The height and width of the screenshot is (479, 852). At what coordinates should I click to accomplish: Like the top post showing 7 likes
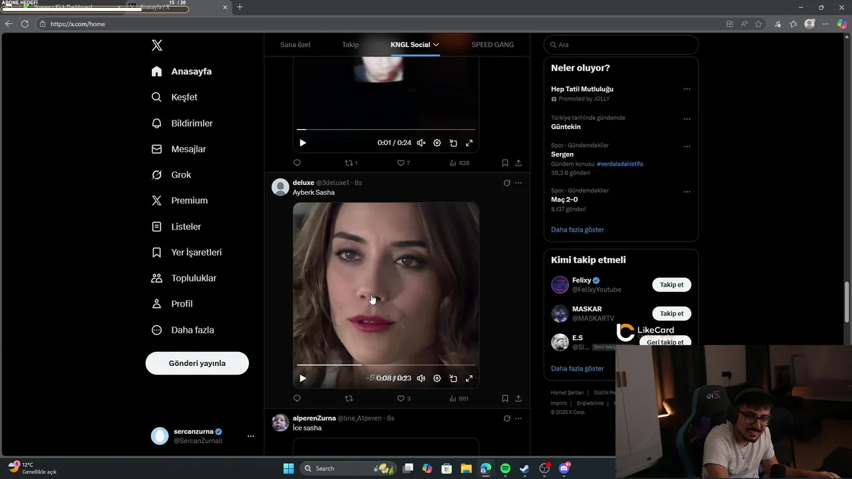pyautogui.click(x=403, y=163)
